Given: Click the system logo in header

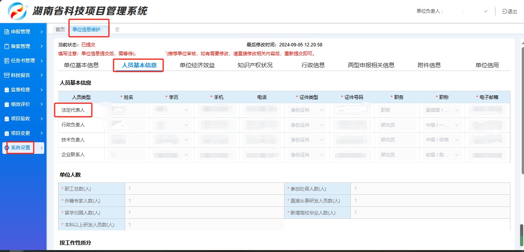Looking at the screenshot, I should (17, 11).
